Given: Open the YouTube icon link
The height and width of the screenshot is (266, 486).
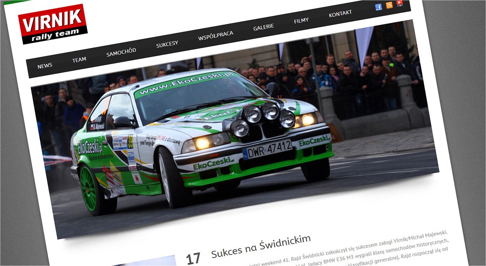Looking at the screenshot, I should [x=400, y=3].
